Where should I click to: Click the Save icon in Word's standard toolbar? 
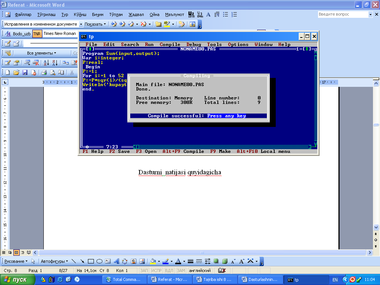(25, 72)
